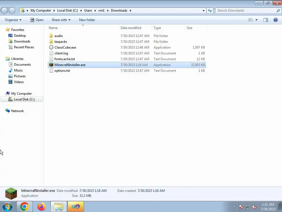Viewport: 282px width, 212px height.
Task: Open the Help question mark button
Action: click(x=275, y=20)
